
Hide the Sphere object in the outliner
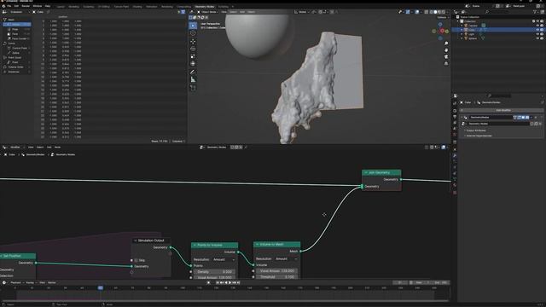coord(537,38)
